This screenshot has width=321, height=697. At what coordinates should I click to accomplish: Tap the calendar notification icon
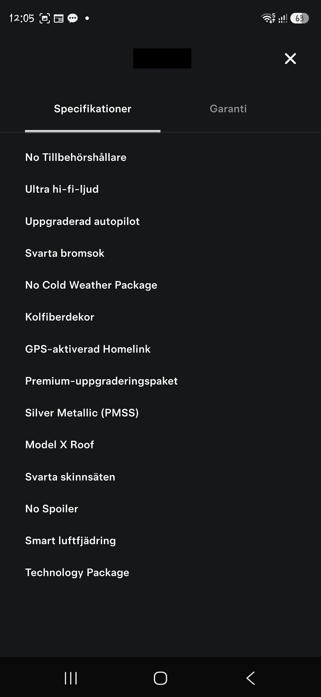click(59, 18)
